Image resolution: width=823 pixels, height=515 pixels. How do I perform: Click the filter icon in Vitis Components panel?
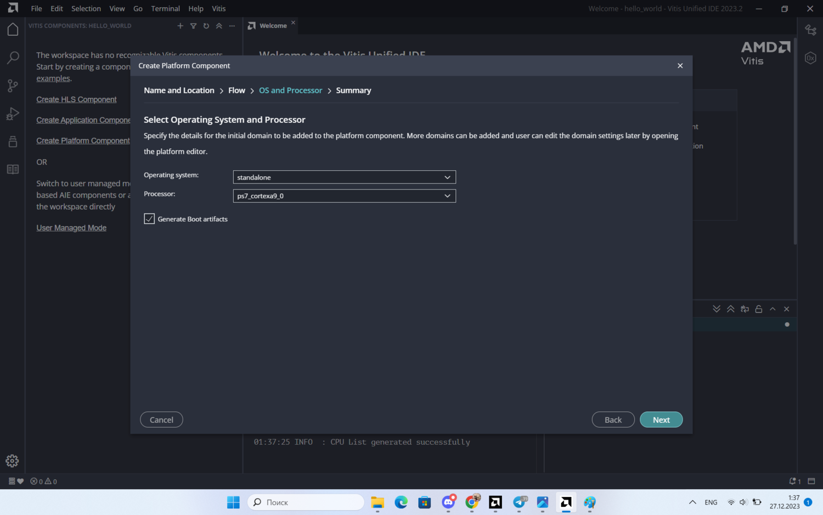(x=193, y=26)
